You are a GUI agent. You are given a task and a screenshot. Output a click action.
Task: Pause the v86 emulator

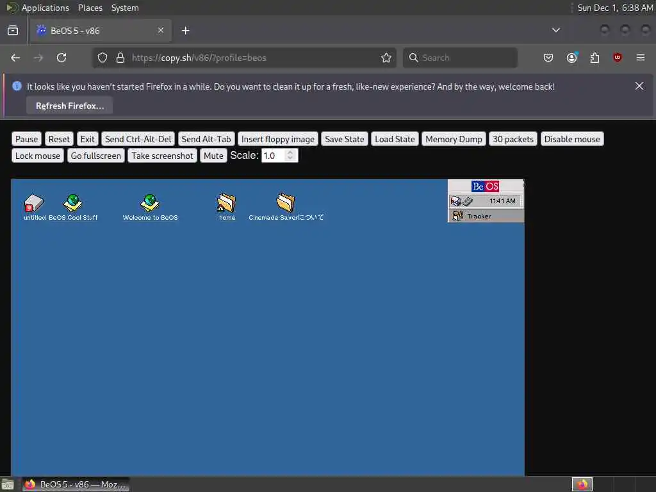tap(26, 139)
